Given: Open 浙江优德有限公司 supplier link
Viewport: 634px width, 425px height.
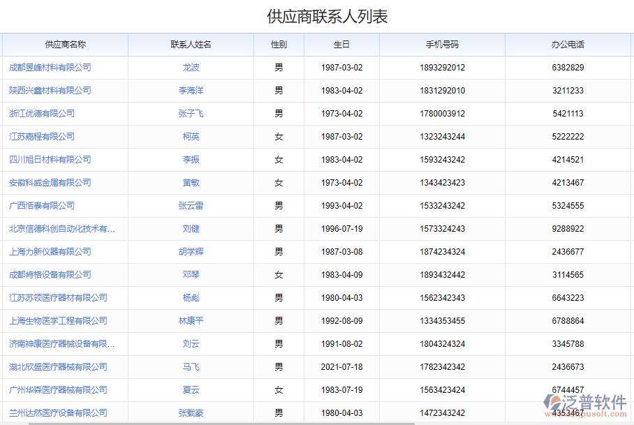Looking at the screenshot, I should tap(42, 113).
